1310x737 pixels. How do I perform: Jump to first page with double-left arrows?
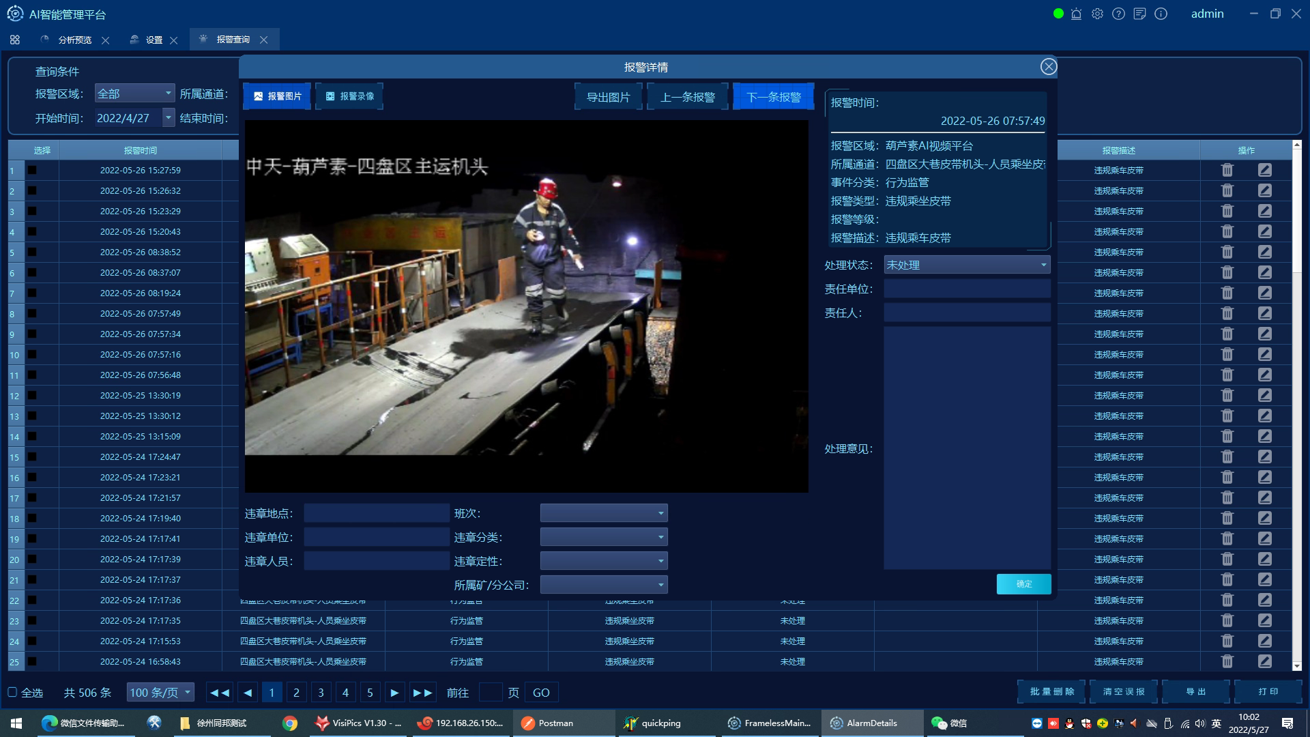tap(220, 693)
